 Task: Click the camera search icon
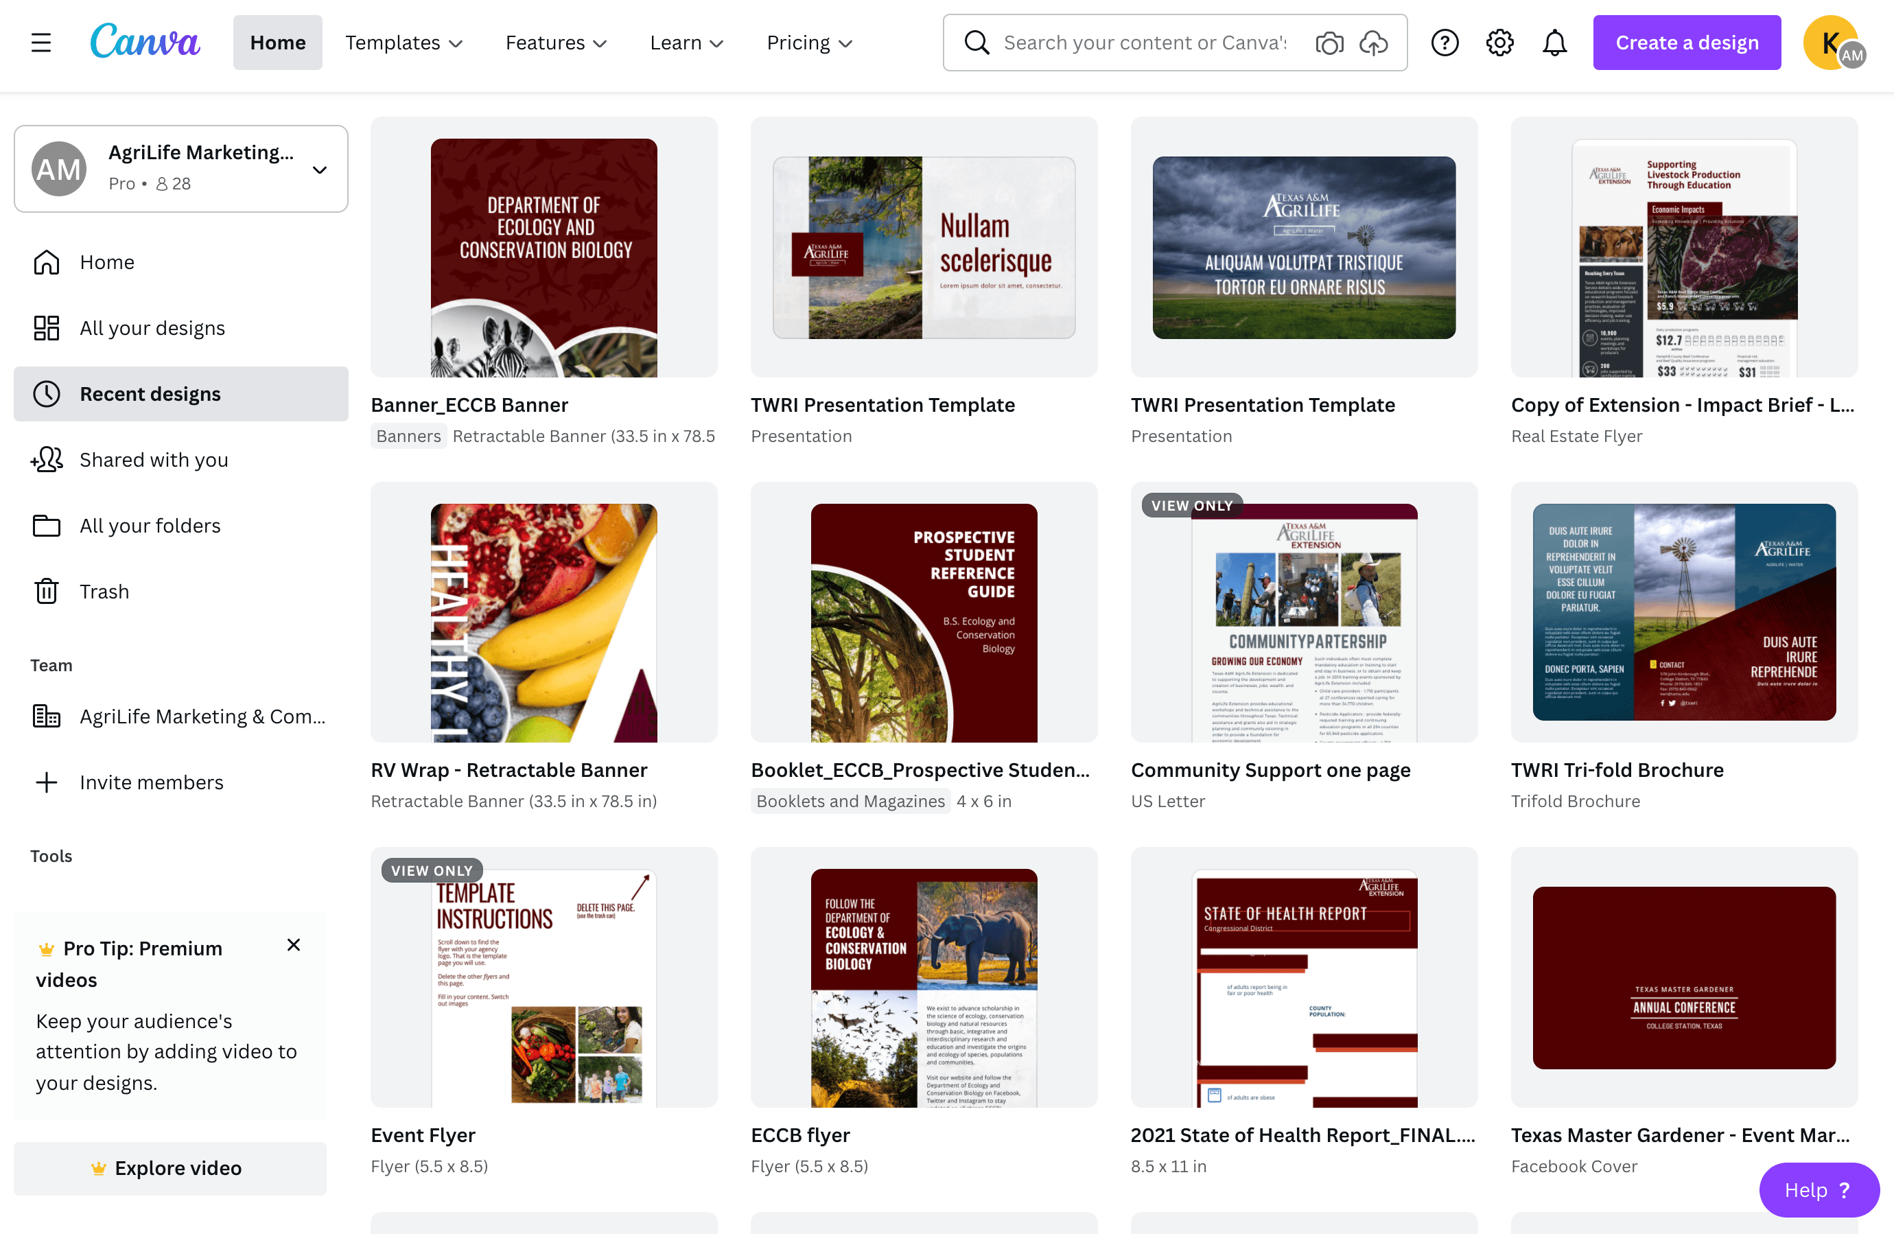(1329, 42)
